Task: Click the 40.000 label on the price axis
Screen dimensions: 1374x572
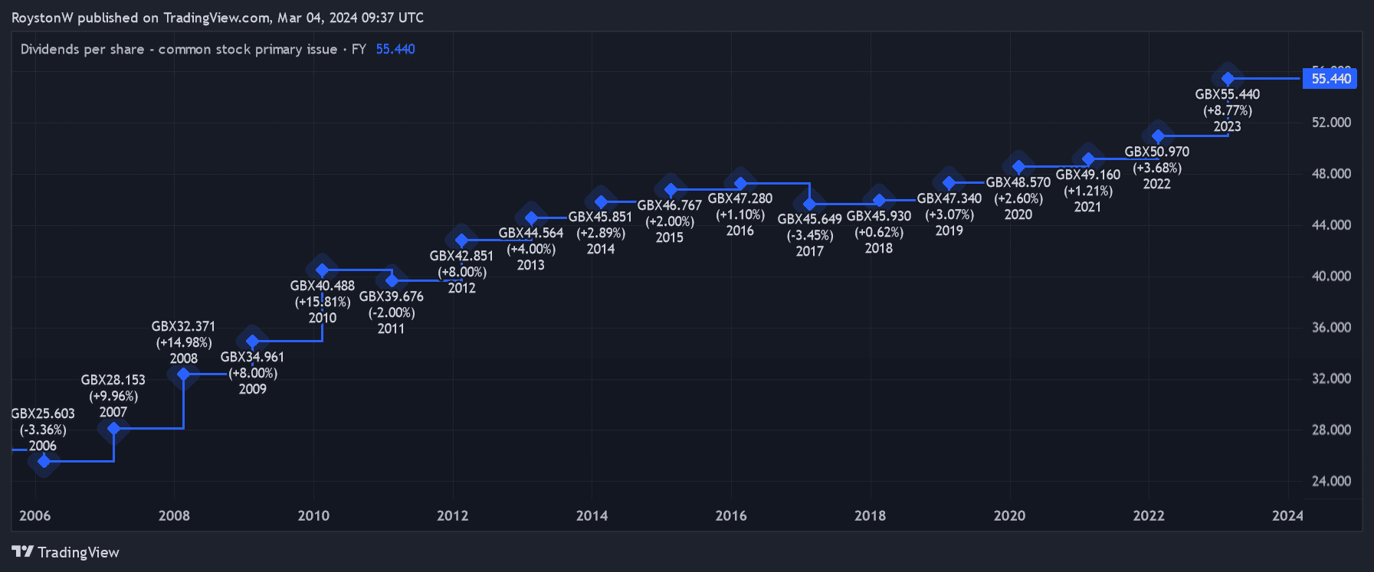Action: point(1331,276)
